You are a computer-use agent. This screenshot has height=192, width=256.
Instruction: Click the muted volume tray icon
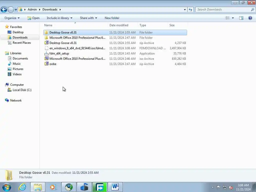(231, 187)
